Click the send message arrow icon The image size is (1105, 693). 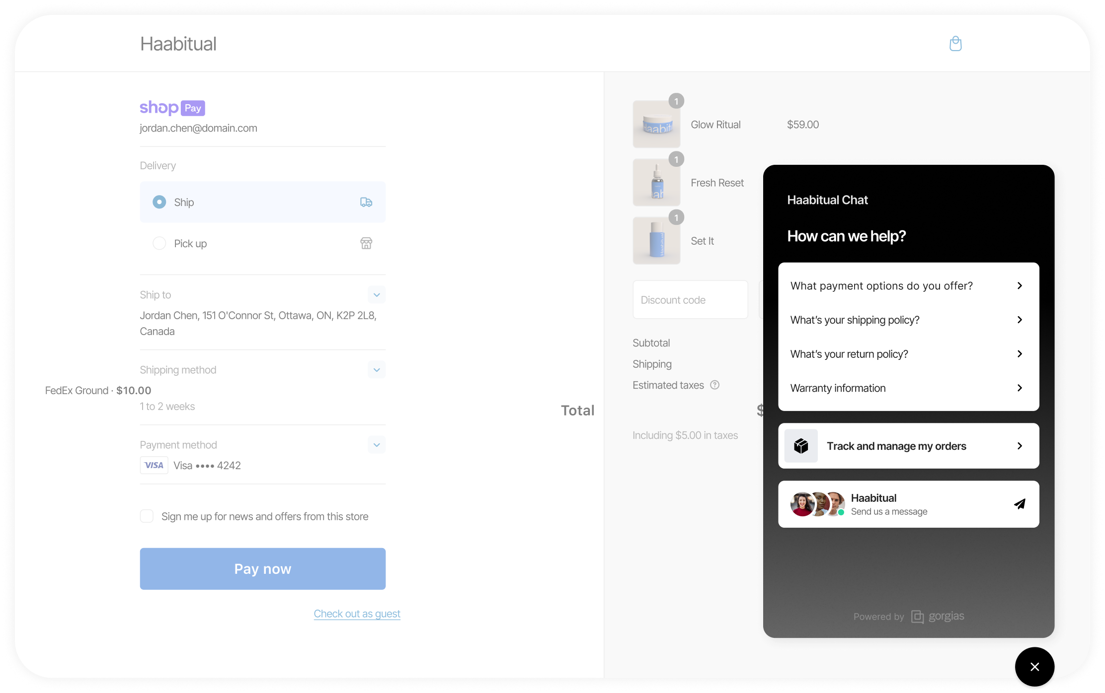pyautogui.click(x=1019, y=504)
